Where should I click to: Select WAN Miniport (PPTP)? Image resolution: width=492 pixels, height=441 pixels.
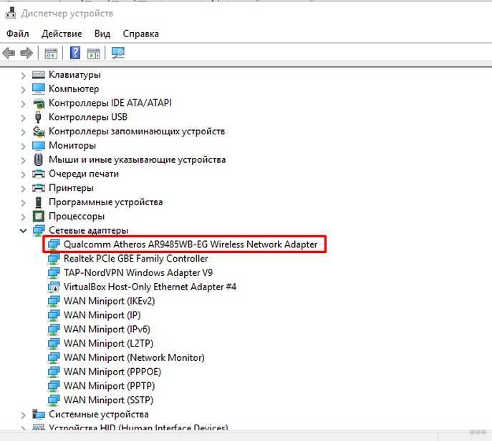(x=109, y=386)
